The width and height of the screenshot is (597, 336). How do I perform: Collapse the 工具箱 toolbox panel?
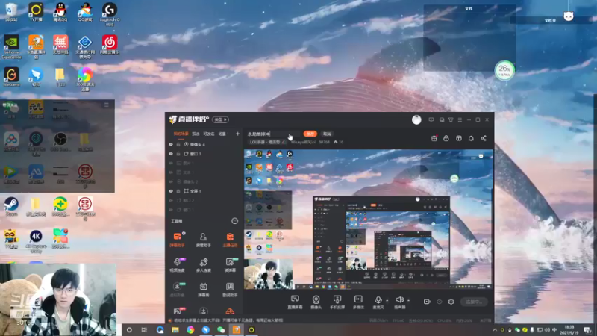tap(234, 221)
